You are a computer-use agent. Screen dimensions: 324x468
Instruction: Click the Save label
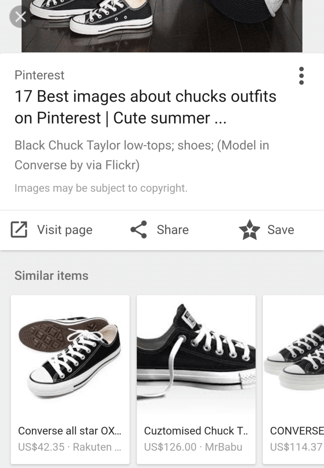[x=281, y=229]
